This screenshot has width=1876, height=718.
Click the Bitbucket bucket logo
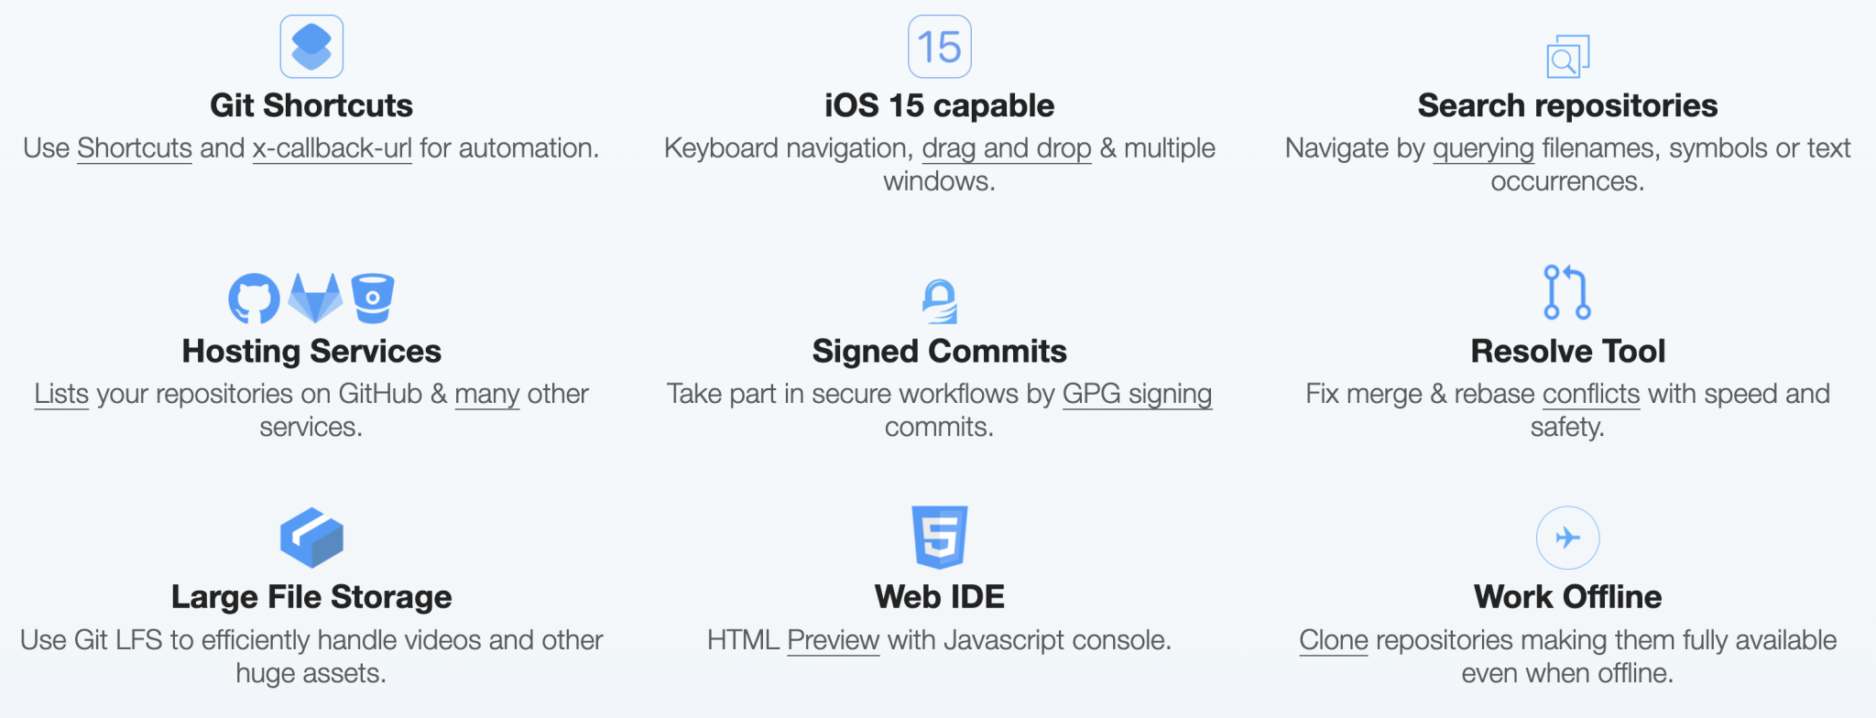(x=373, y=299)
